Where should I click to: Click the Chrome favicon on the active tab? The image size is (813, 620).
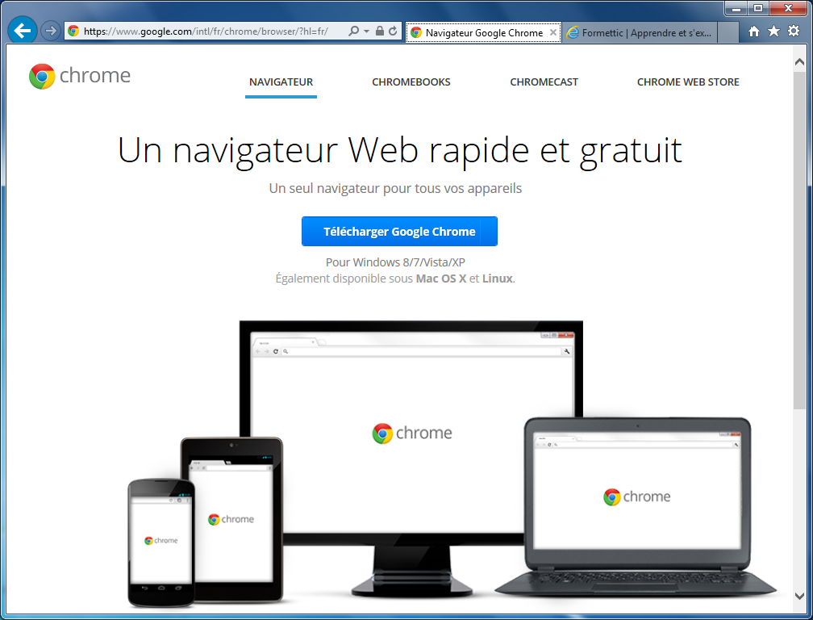[416, 33]
